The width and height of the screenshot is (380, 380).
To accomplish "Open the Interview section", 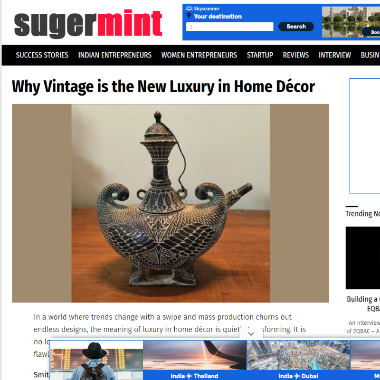I will coord(335,55).
